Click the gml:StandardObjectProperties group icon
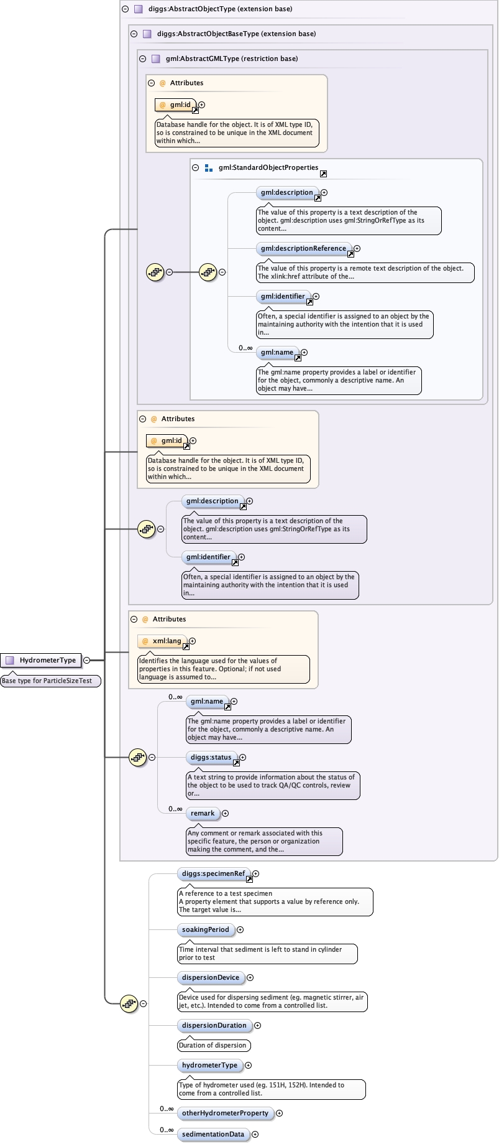The width and height of the screenshot is (499, 1144). point(209,168)
